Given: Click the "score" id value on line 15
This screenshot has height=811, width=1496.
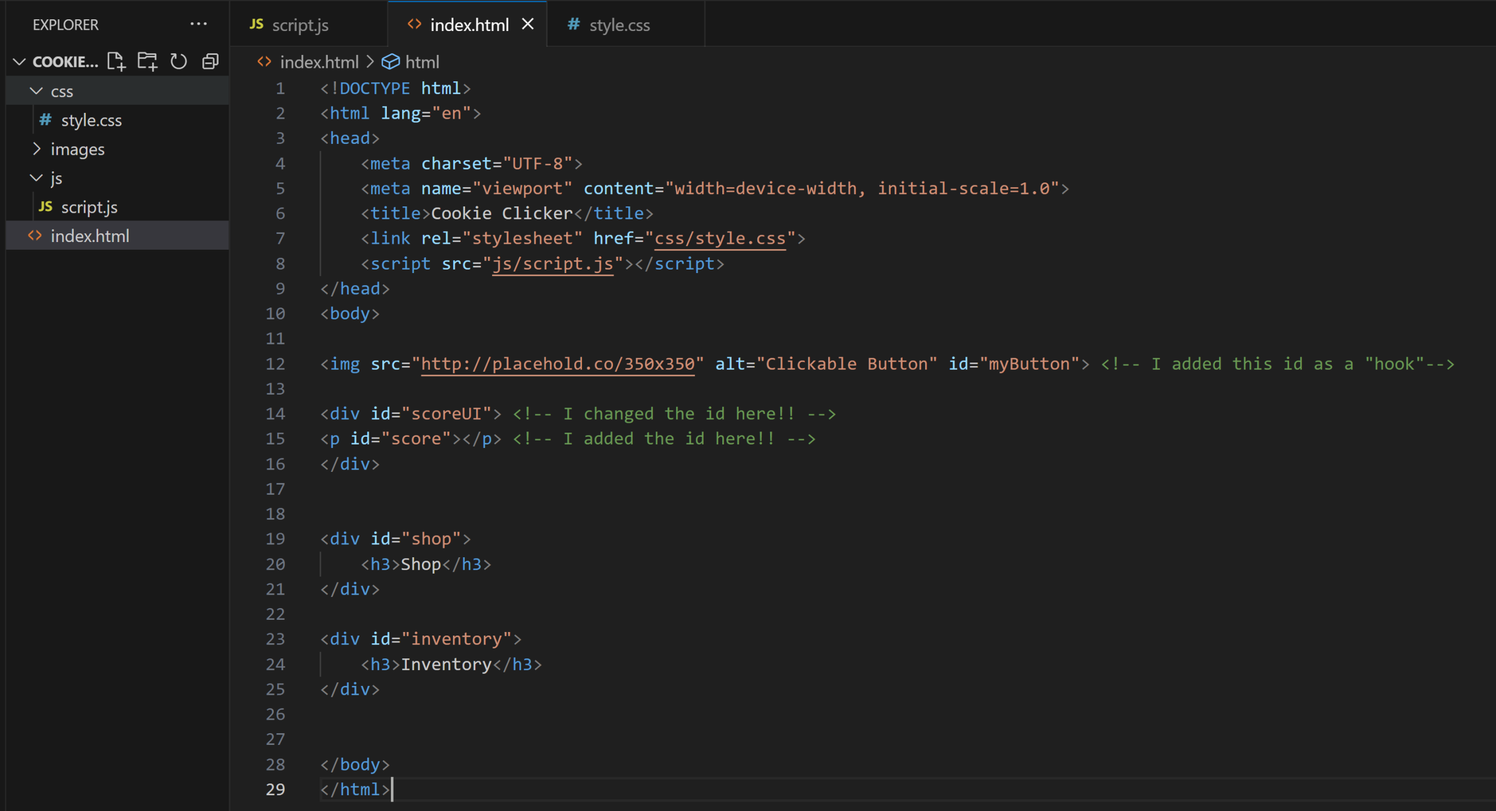Looking at the screenshot, I should tap(416, 439).
